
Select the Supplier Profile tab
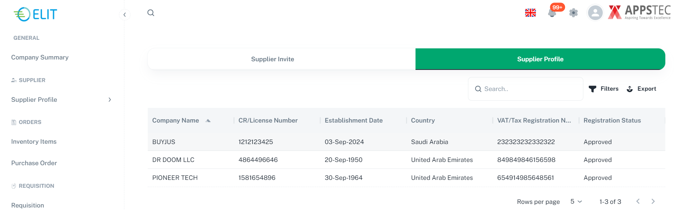[540, 59]
